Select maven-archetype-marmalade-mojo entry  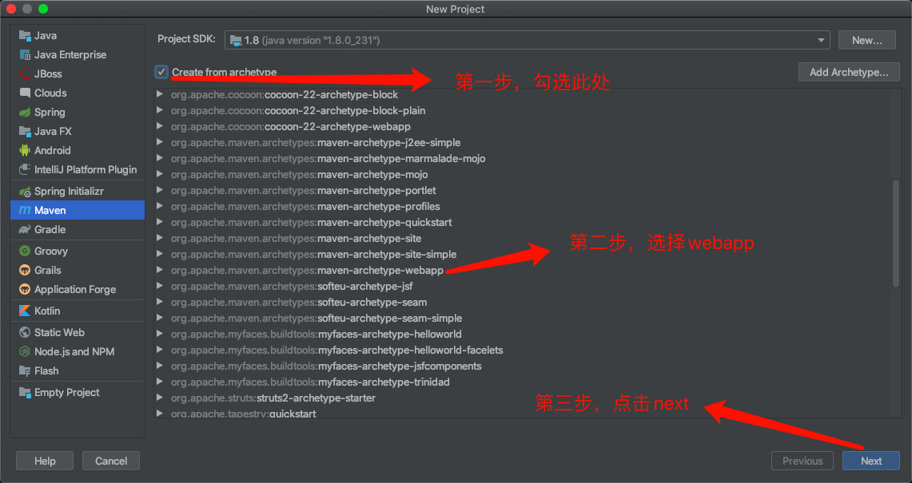tap(328, 158)
